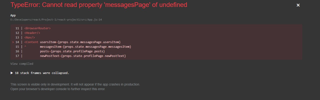Open the App.js:14 source file path

point(56,20)
